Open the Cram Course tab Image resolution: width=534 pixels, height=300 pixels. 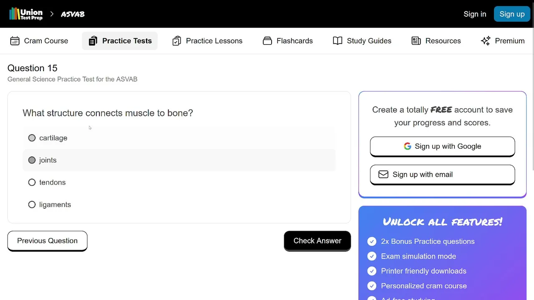coord(39,41)
